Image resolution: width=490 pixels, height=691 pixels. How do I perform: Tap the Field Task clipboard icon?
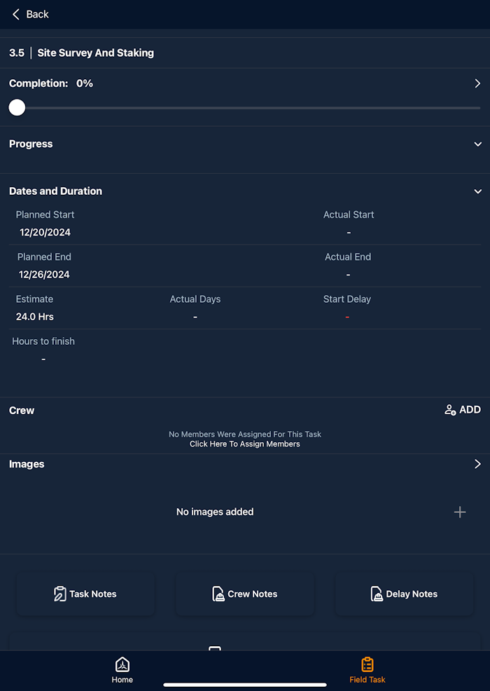(367, 664)
